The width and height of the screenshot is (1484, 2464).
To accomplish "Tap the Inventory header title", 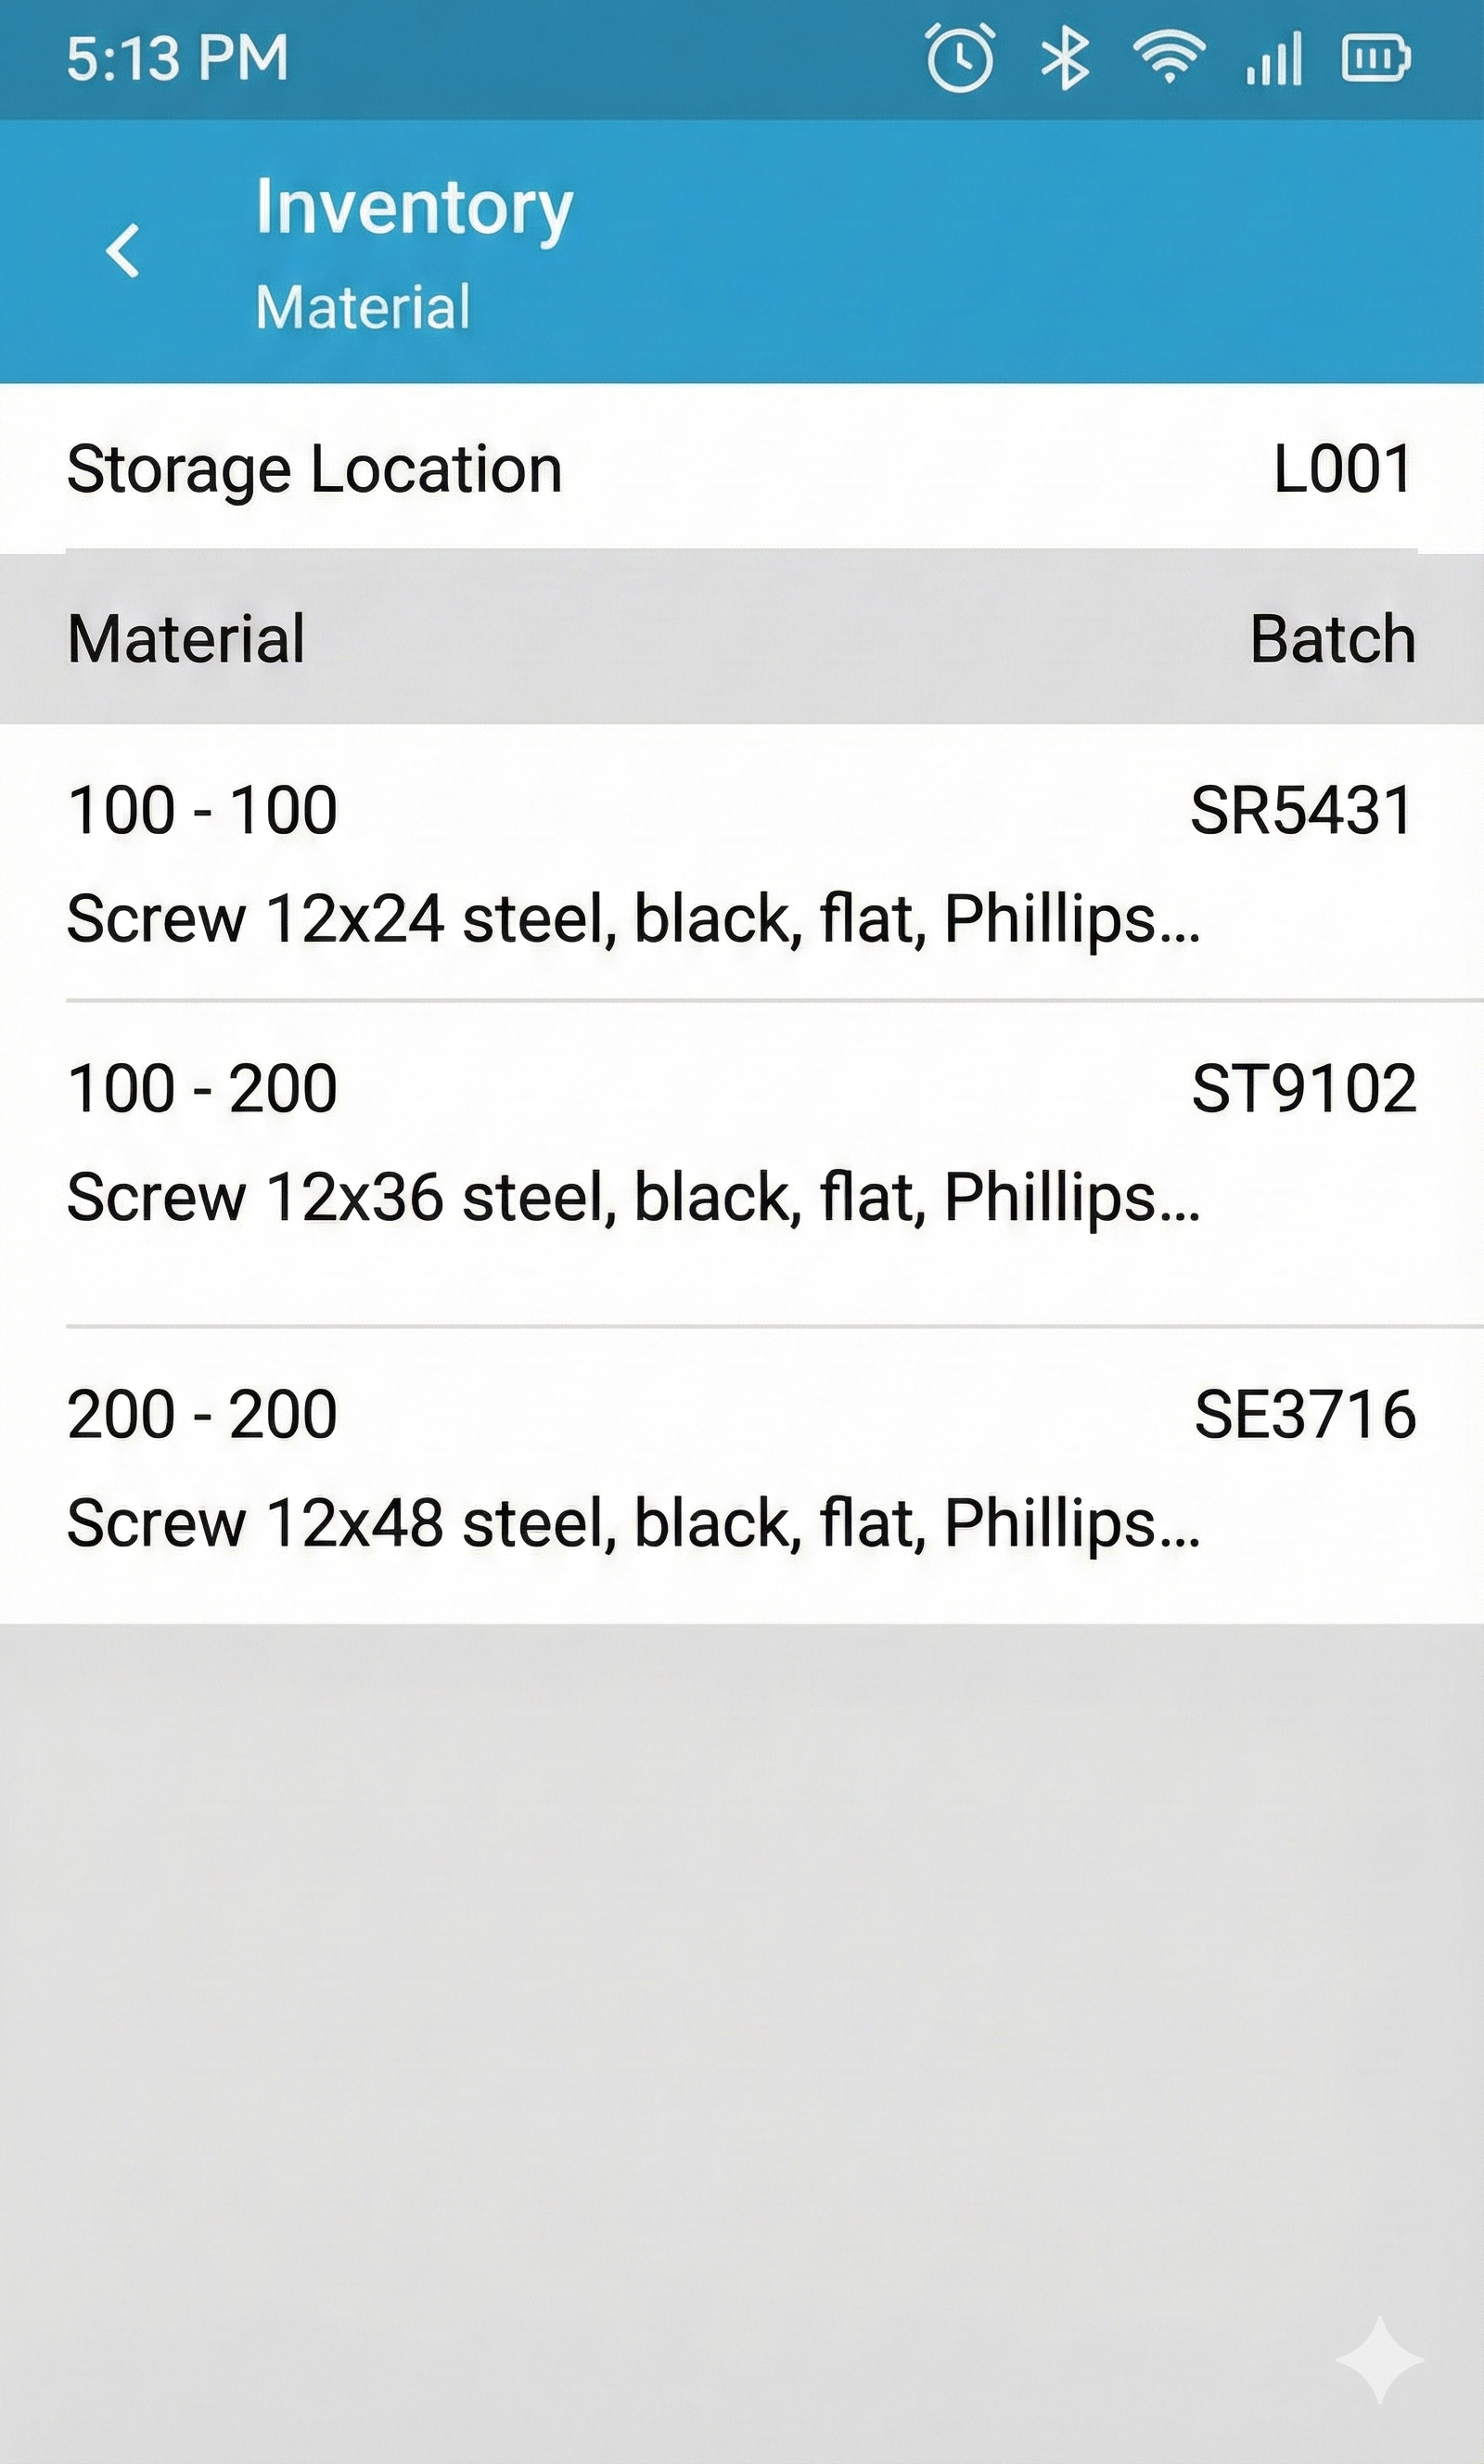I will click(x=414, y=208).
